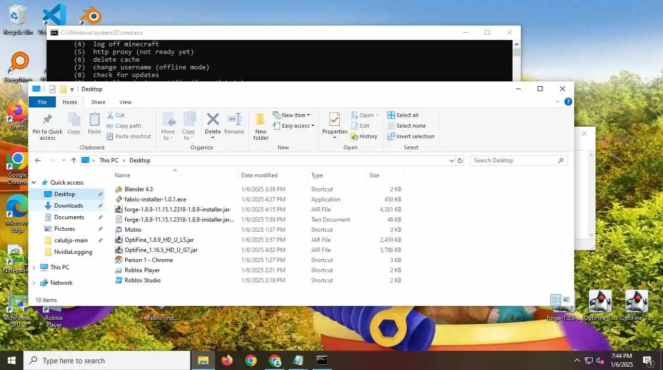Open Properties from the ribbon
663x370 pixels.
click(x=334, y=126)
